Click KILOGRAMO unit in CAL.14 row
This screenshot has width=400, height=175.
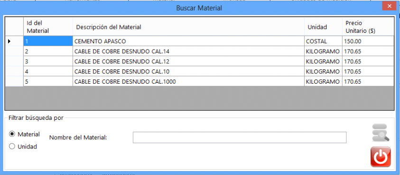coord(323,51)
